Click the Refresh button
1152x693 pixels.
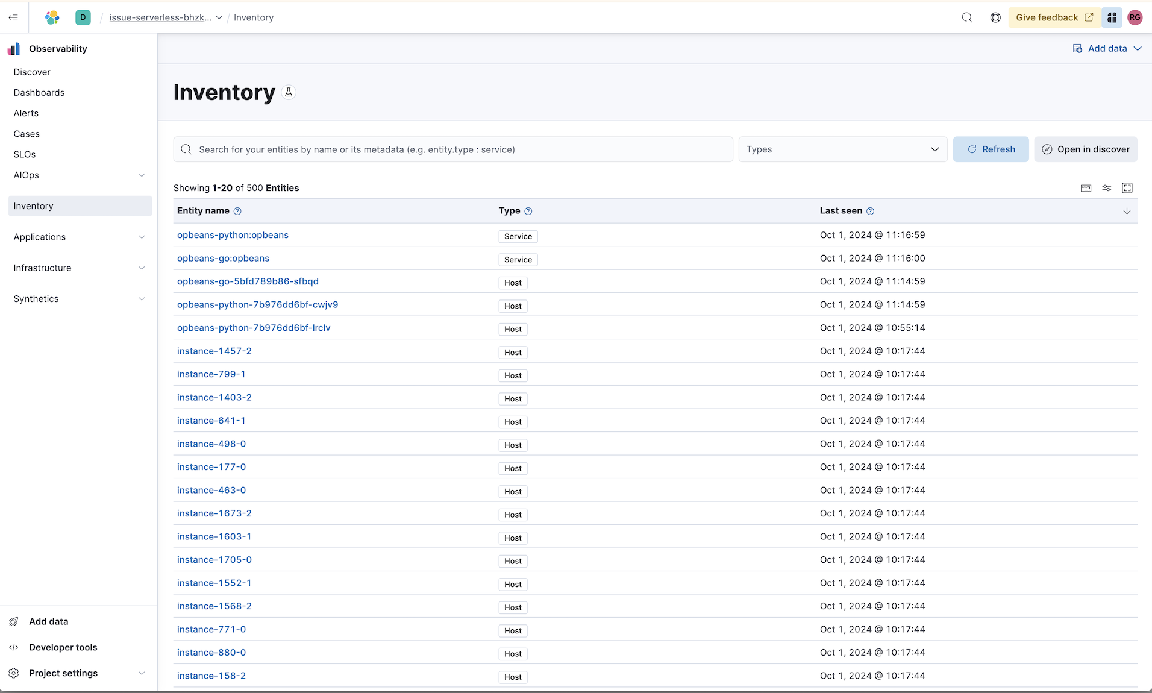point(991,149)
